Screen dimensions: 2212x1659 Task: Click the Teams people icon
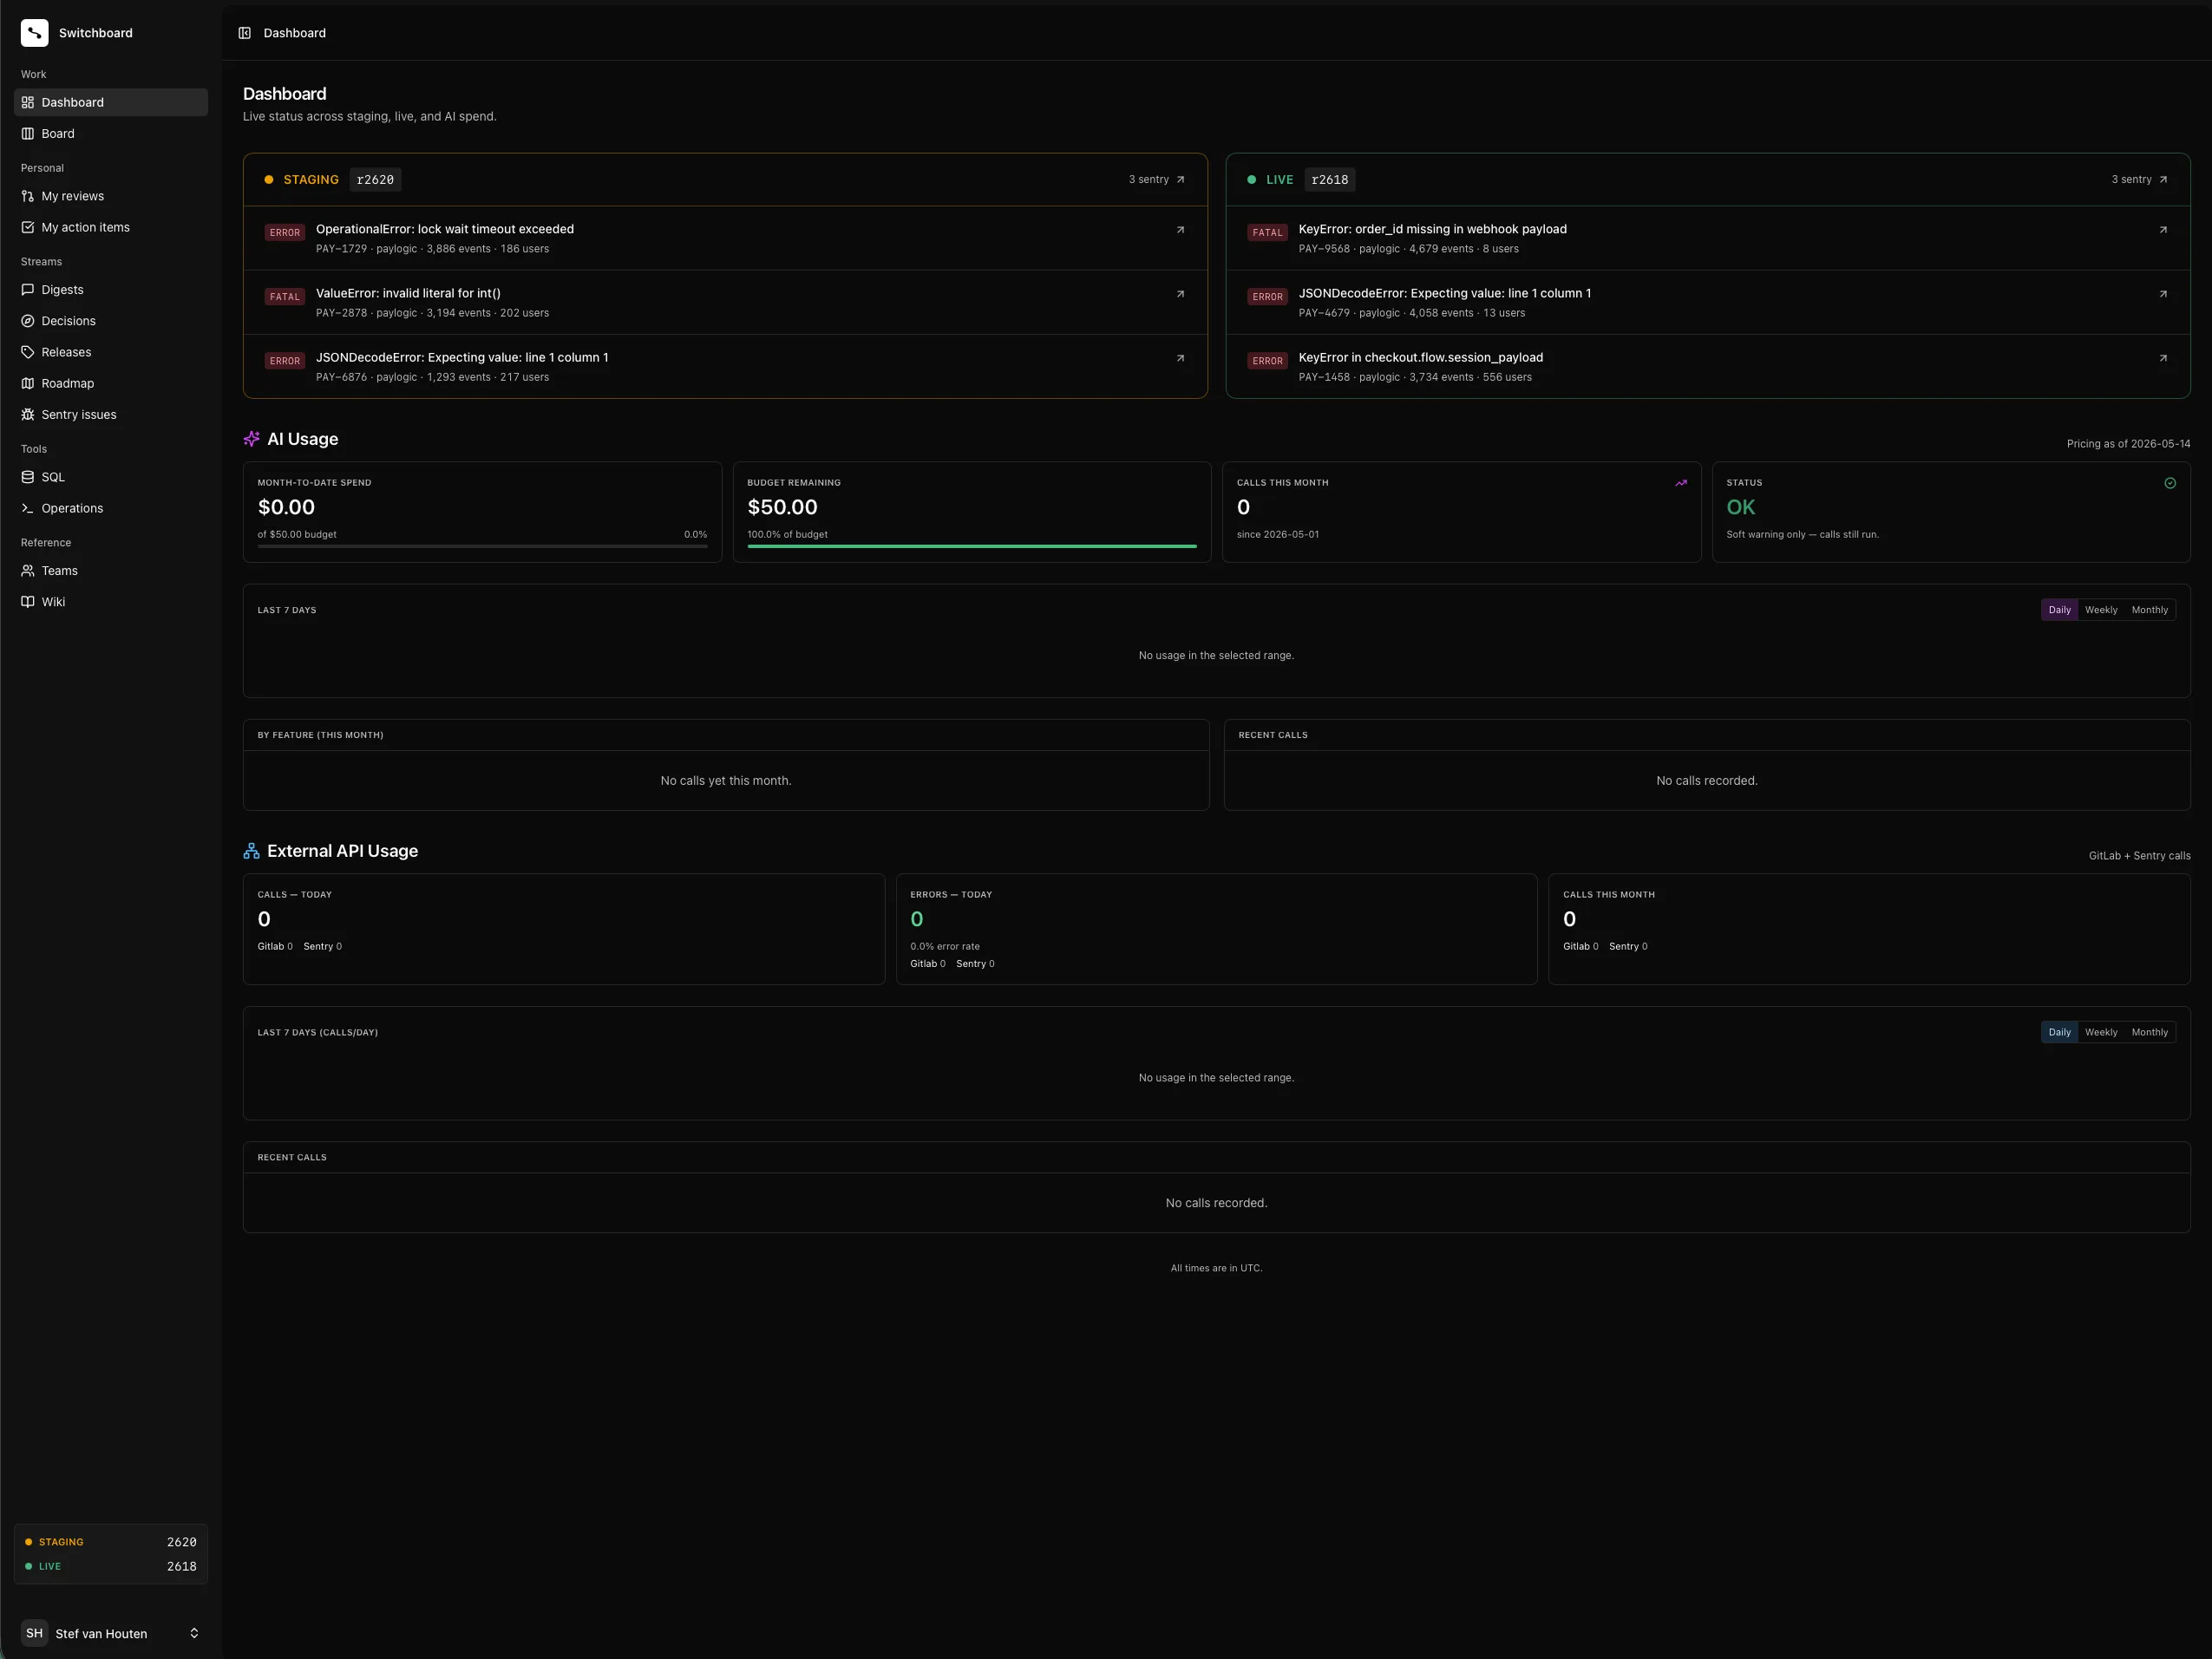pos(28,571)
